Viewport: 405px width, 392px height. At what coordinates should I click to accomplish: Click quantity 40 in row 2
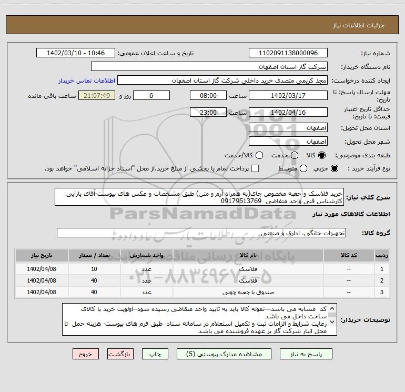(94, 280)
